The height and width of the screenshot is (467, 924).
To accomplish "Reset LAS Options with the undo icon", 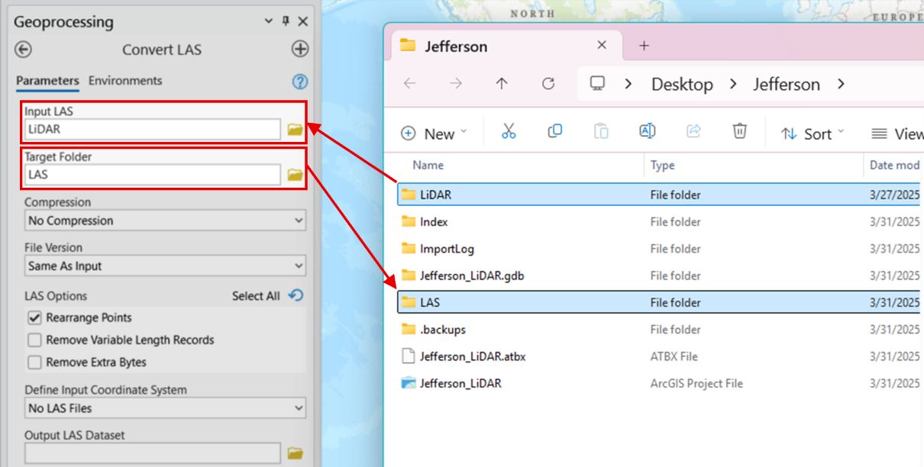I will coord(299,295).
